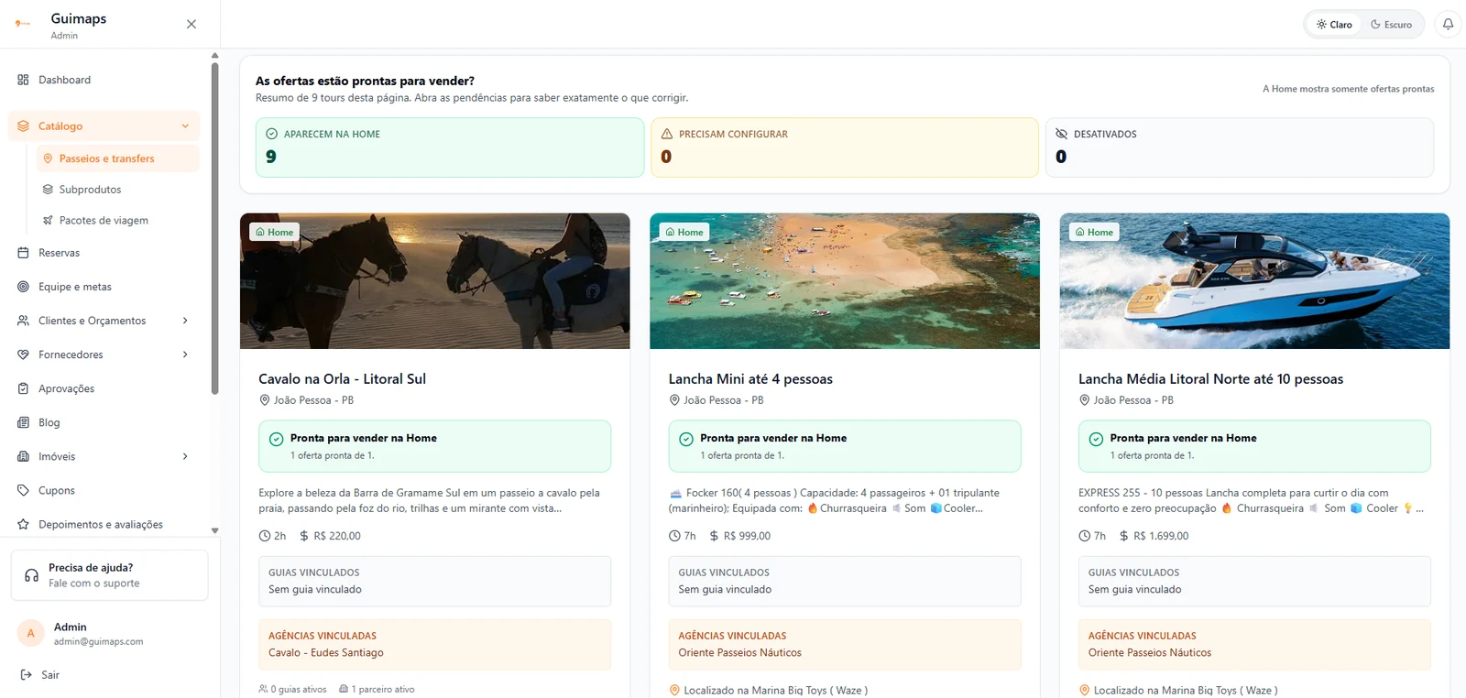This screenshot has width=1466, height=698.
Task: Select Precisam configurar summary card
Action: 845,147
